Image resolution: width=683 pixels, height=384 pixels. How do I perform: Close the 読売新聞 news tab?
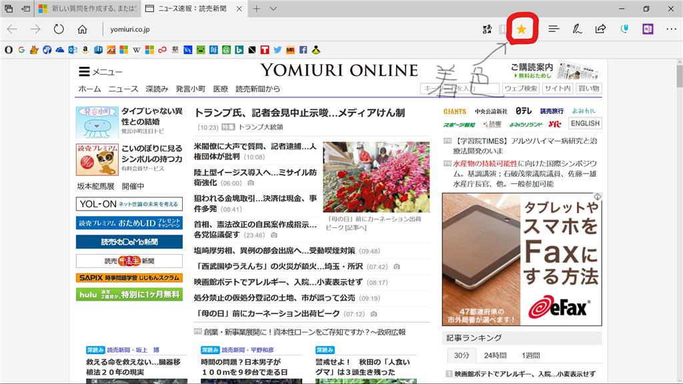(239, 8)
